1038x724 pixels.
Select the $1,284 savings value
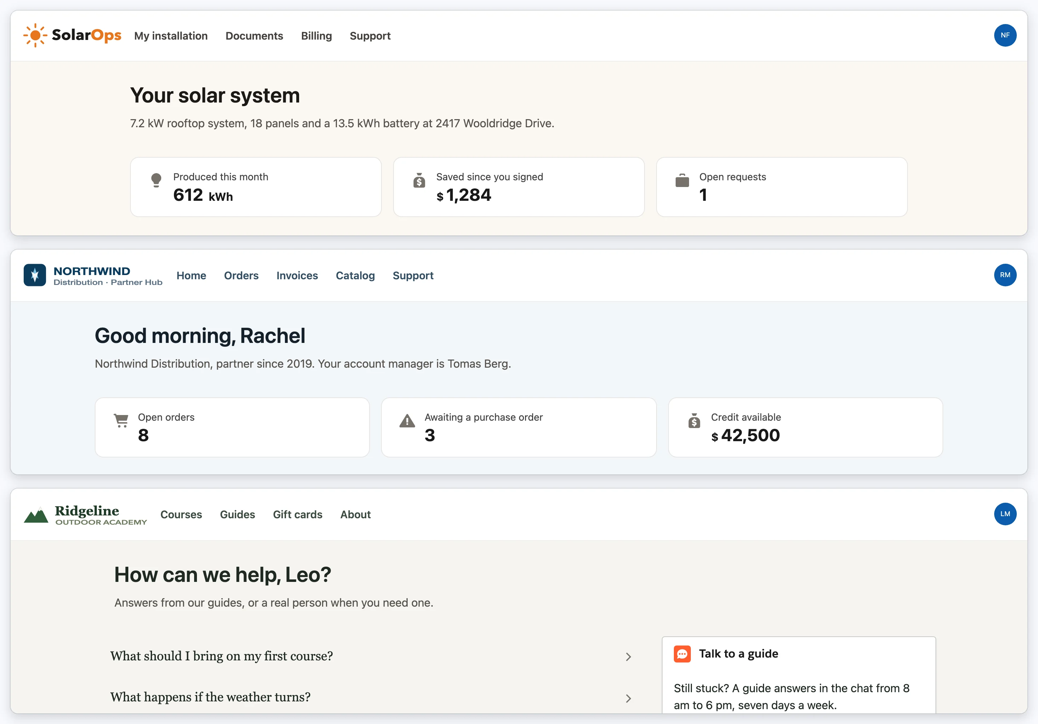tap(463, 195)
